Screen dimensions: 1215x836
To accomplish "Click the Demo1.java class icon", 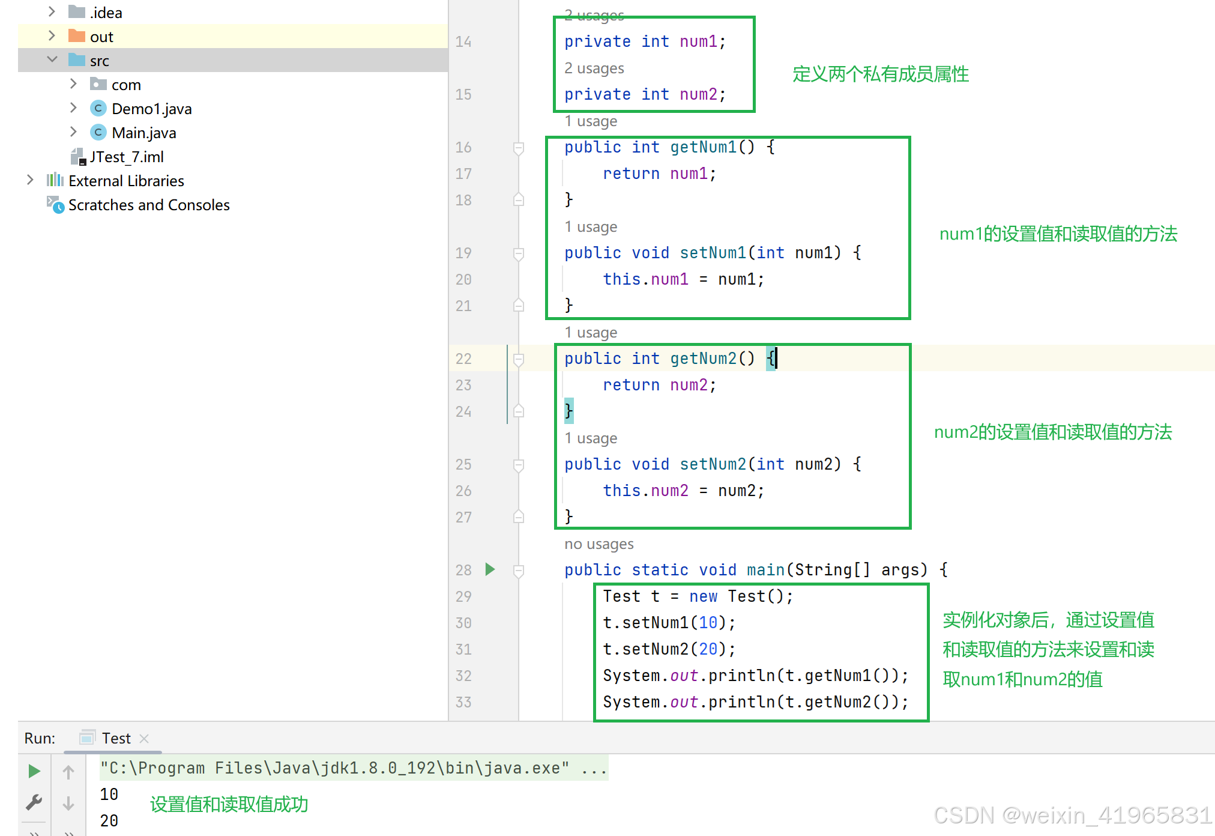I will 98,109.
